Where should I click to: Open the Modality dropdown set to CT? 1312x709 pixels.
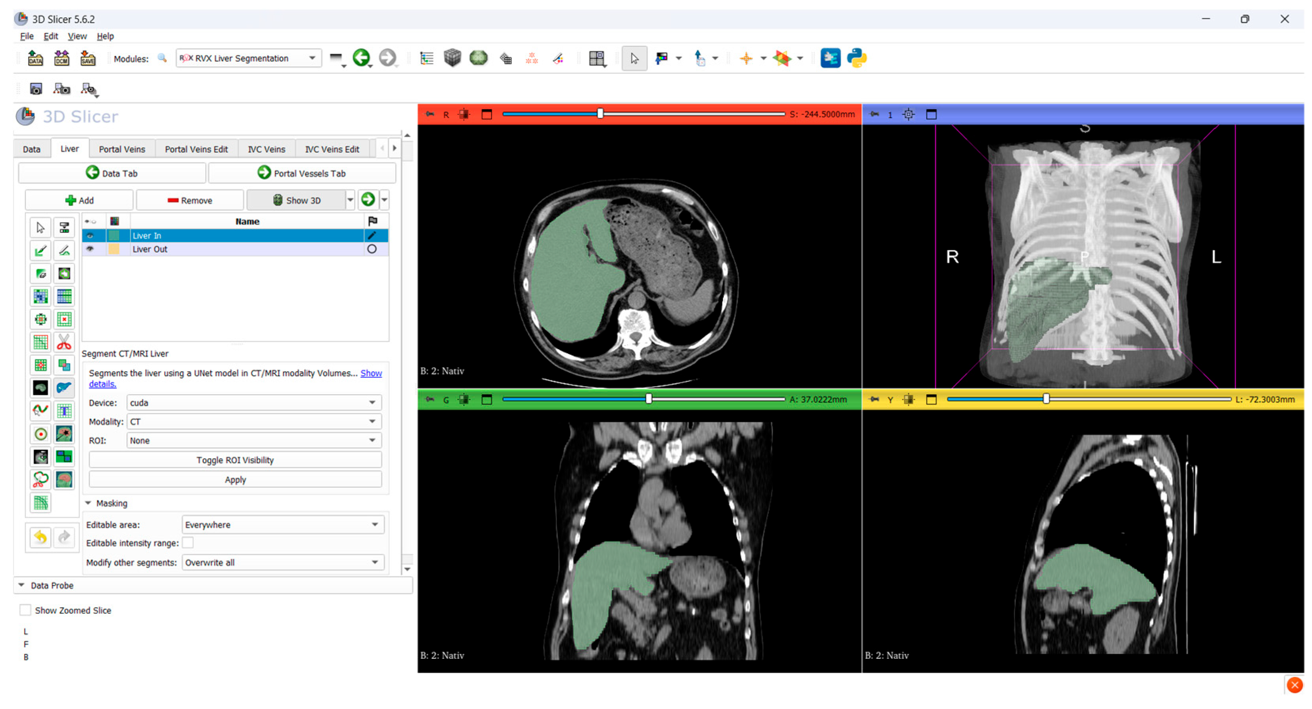tap(254, 422)
